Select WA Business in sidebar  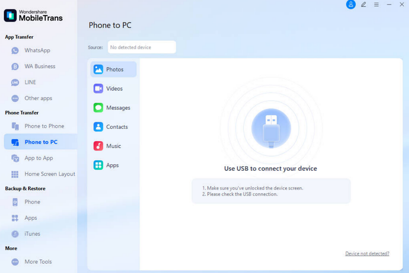40,66
